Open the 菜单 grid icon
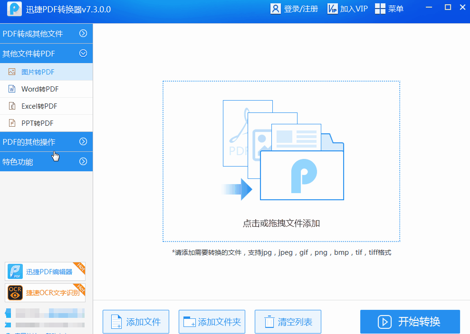This screenshot has width=470, height=334. coord(380,9)
